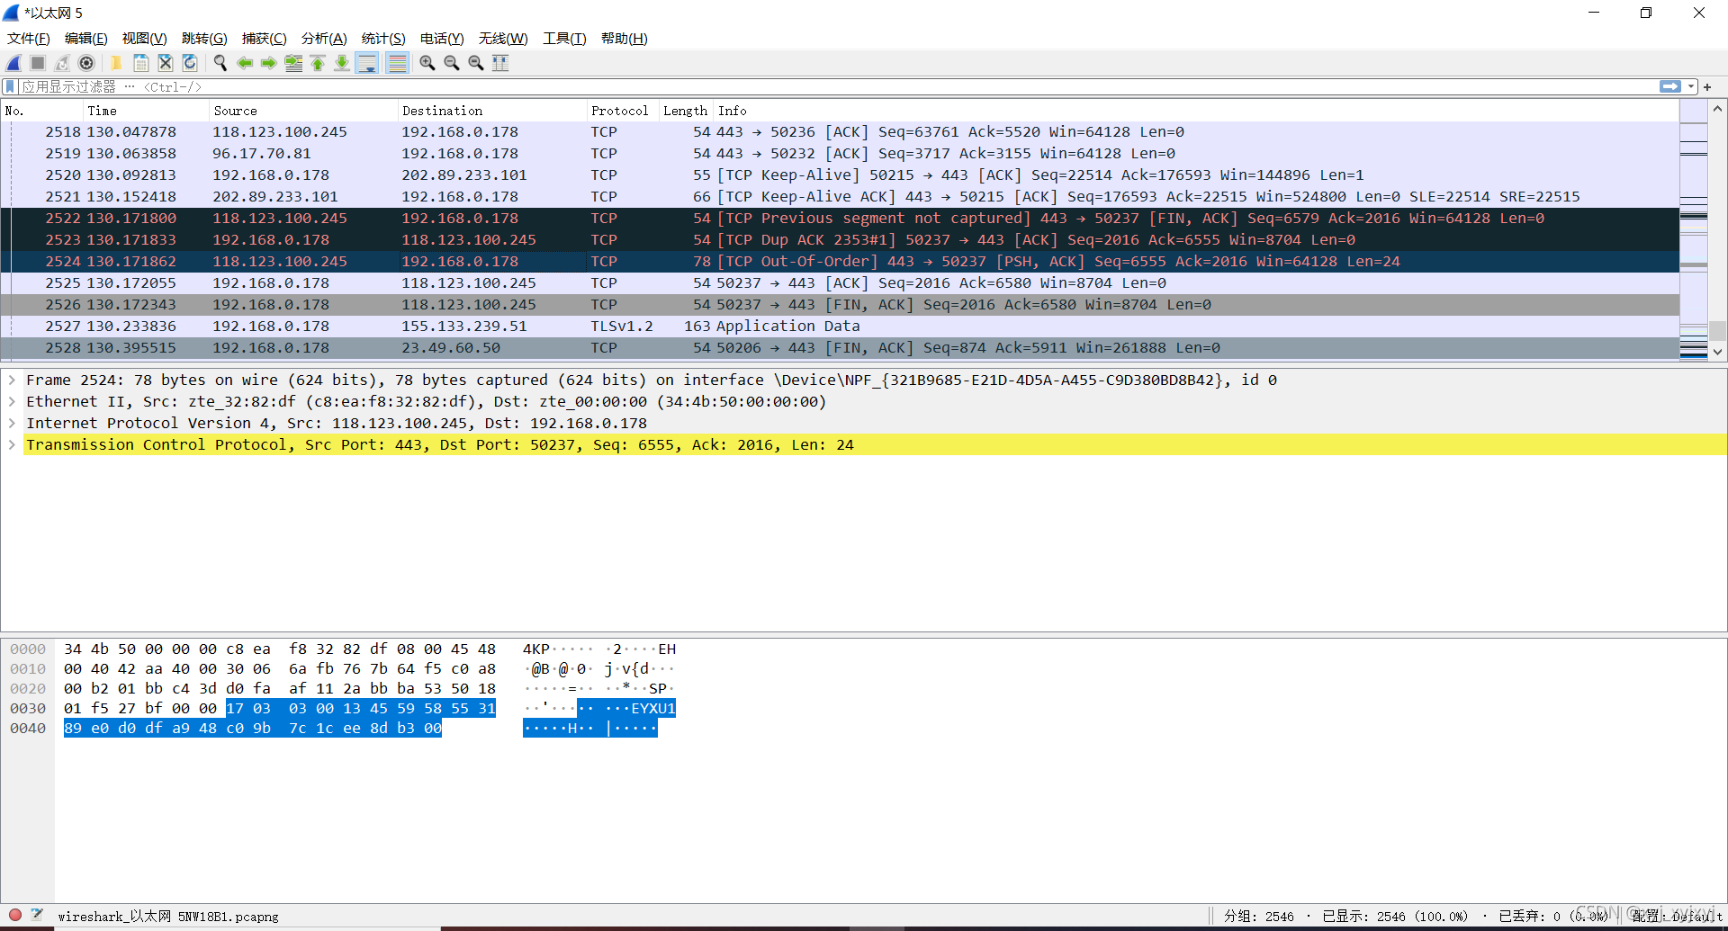Add a filter button with the plus icon

(1707, 86)
